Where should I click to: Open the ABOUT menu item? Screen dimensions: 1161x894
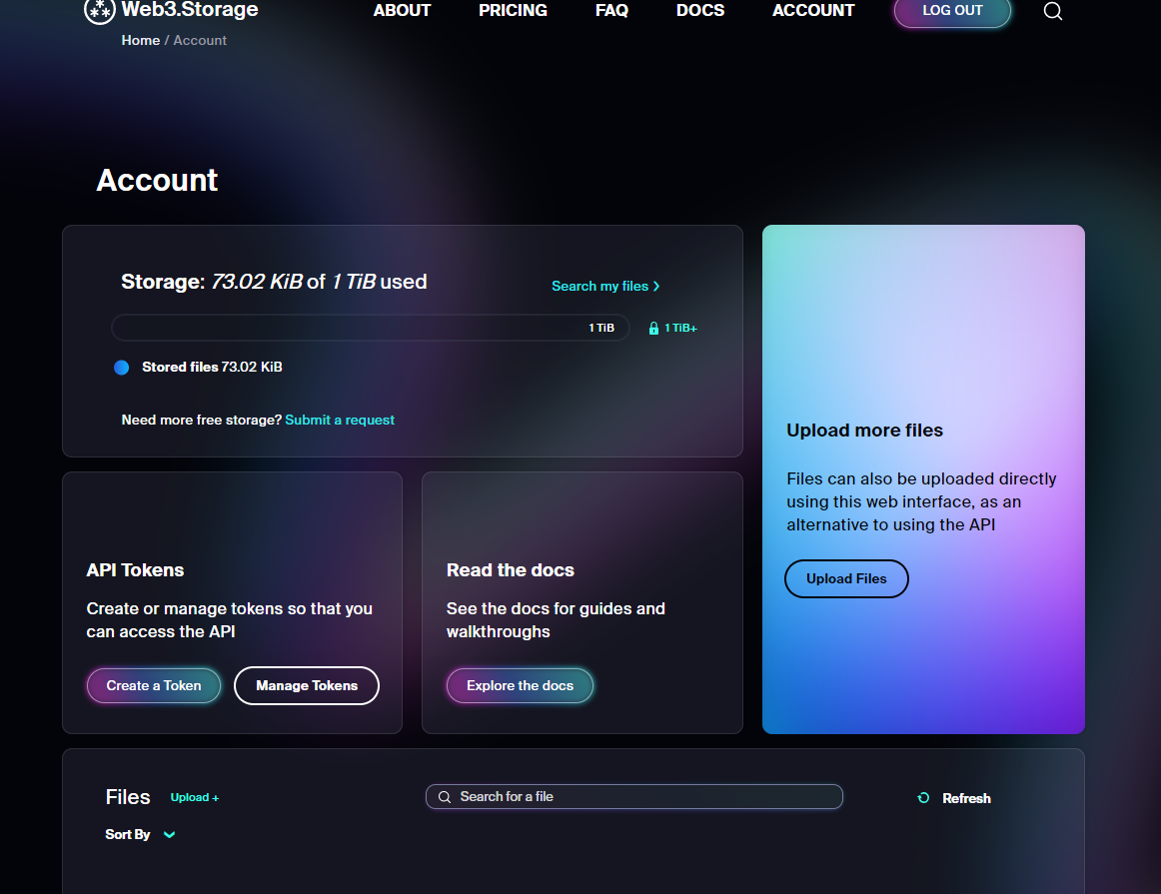[402, 10]
